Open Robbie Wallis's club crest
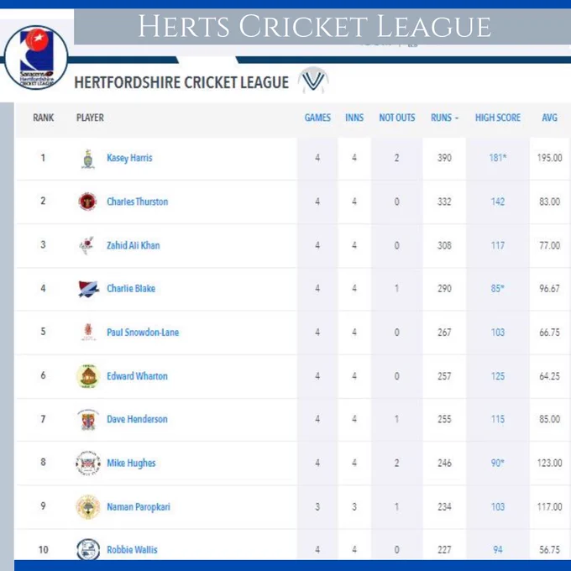Screen dimensions: 571x571 [88, 549]
